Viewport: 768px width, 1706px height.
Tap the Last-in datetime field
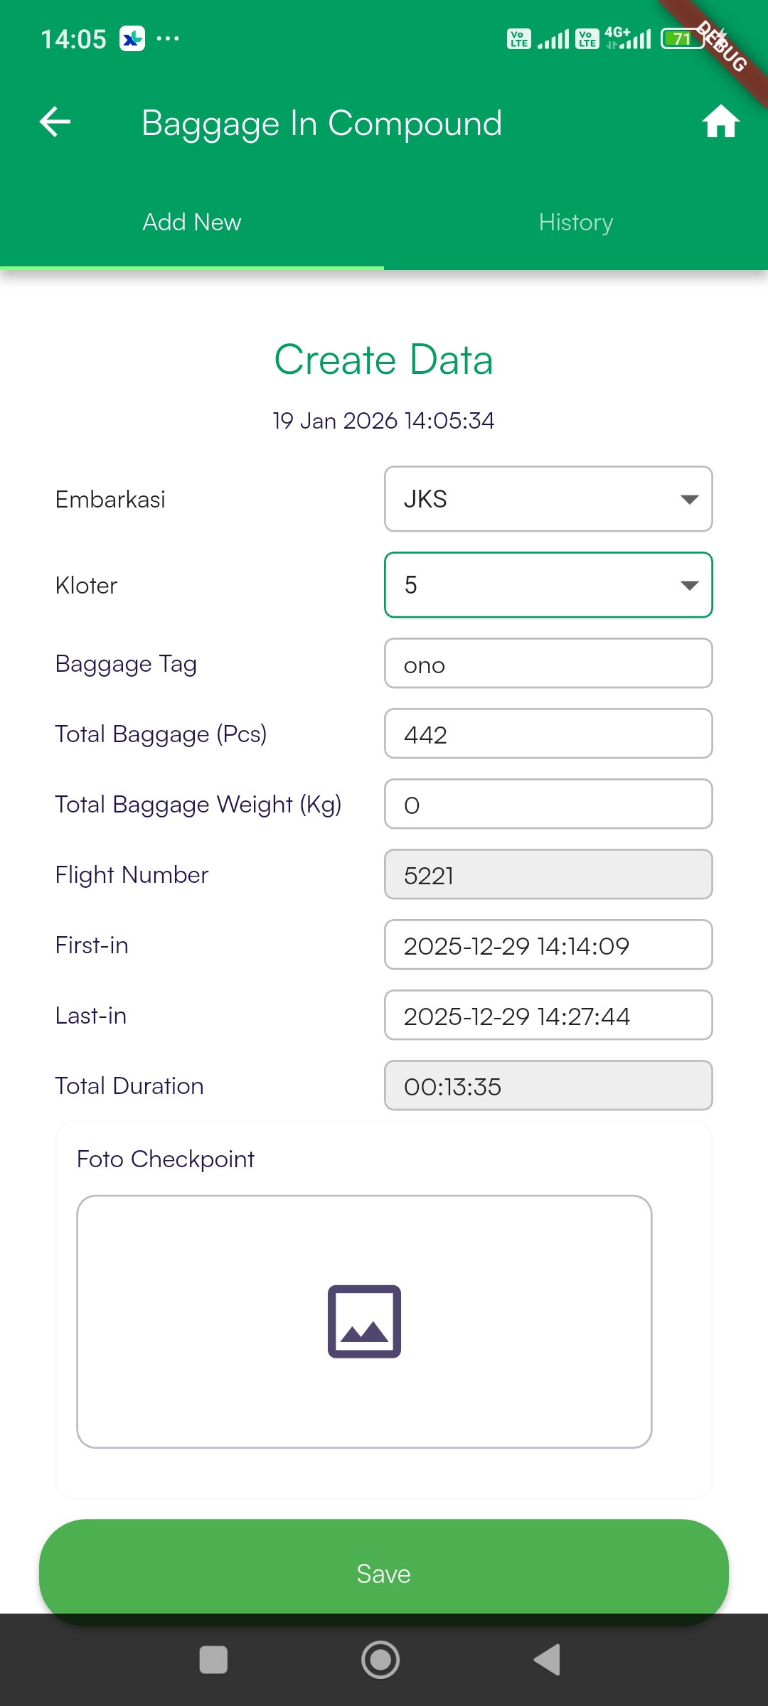pyautogui.click(x=548, y=1016)
